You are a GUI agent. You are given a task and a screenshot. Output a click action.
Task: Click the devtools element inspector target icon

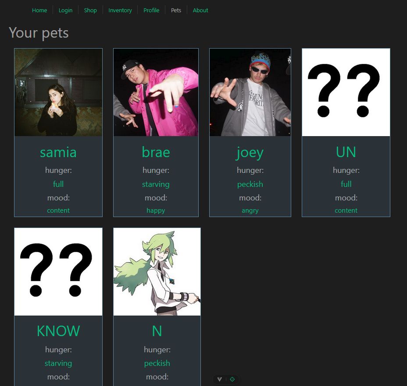(x=232, y=379)
